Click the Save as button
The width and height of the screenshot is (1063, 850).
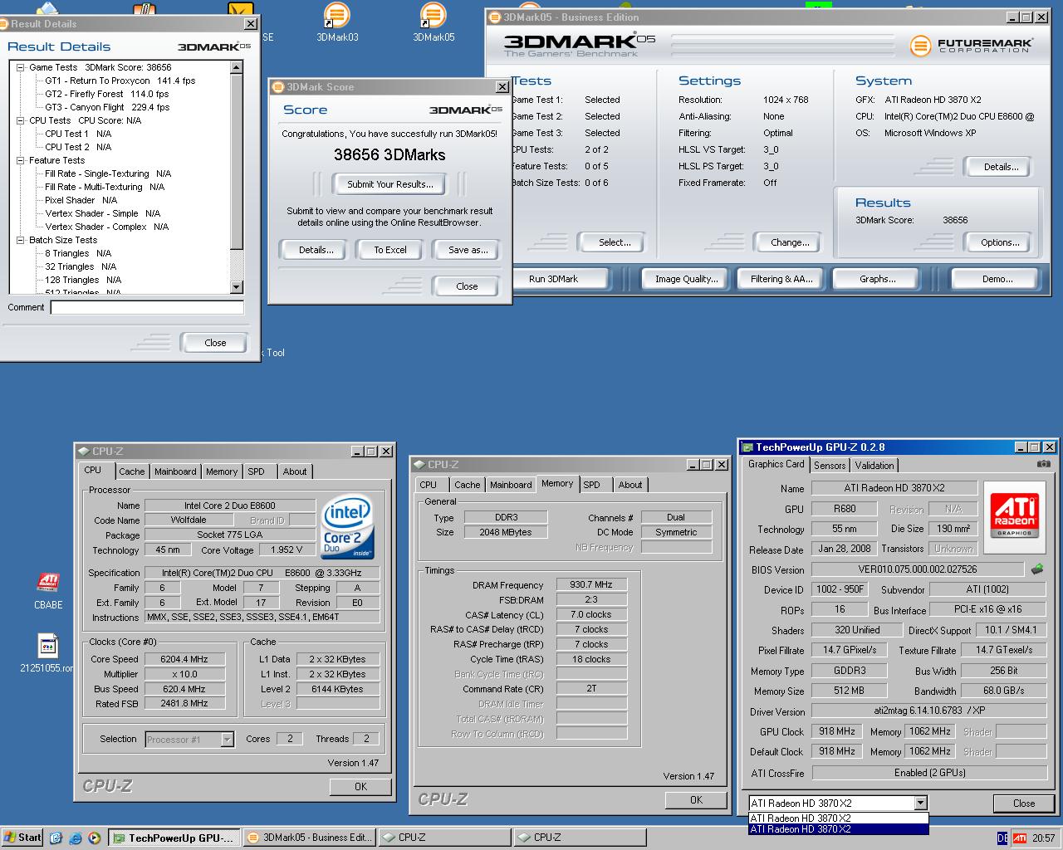click(468, 250)
